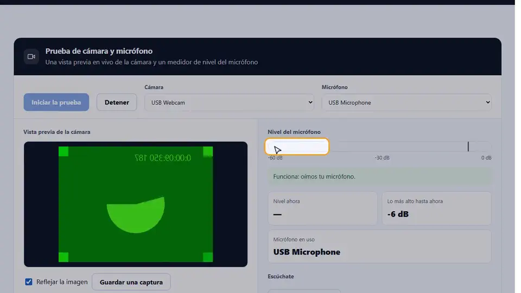Image resolution: width=521 pixels, height=293 pixels.
Task: Click the 'Prueba de cámara y micrófono' heading
Action: coord(99,51)
